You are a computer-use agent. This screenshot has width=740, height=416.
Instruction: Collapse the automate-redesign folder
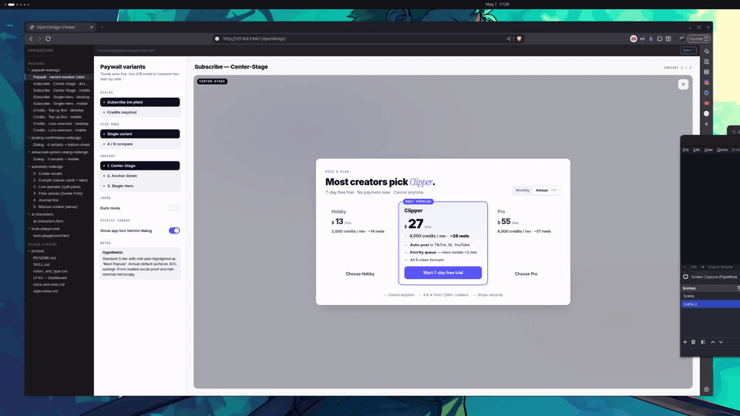pos(29,166)
